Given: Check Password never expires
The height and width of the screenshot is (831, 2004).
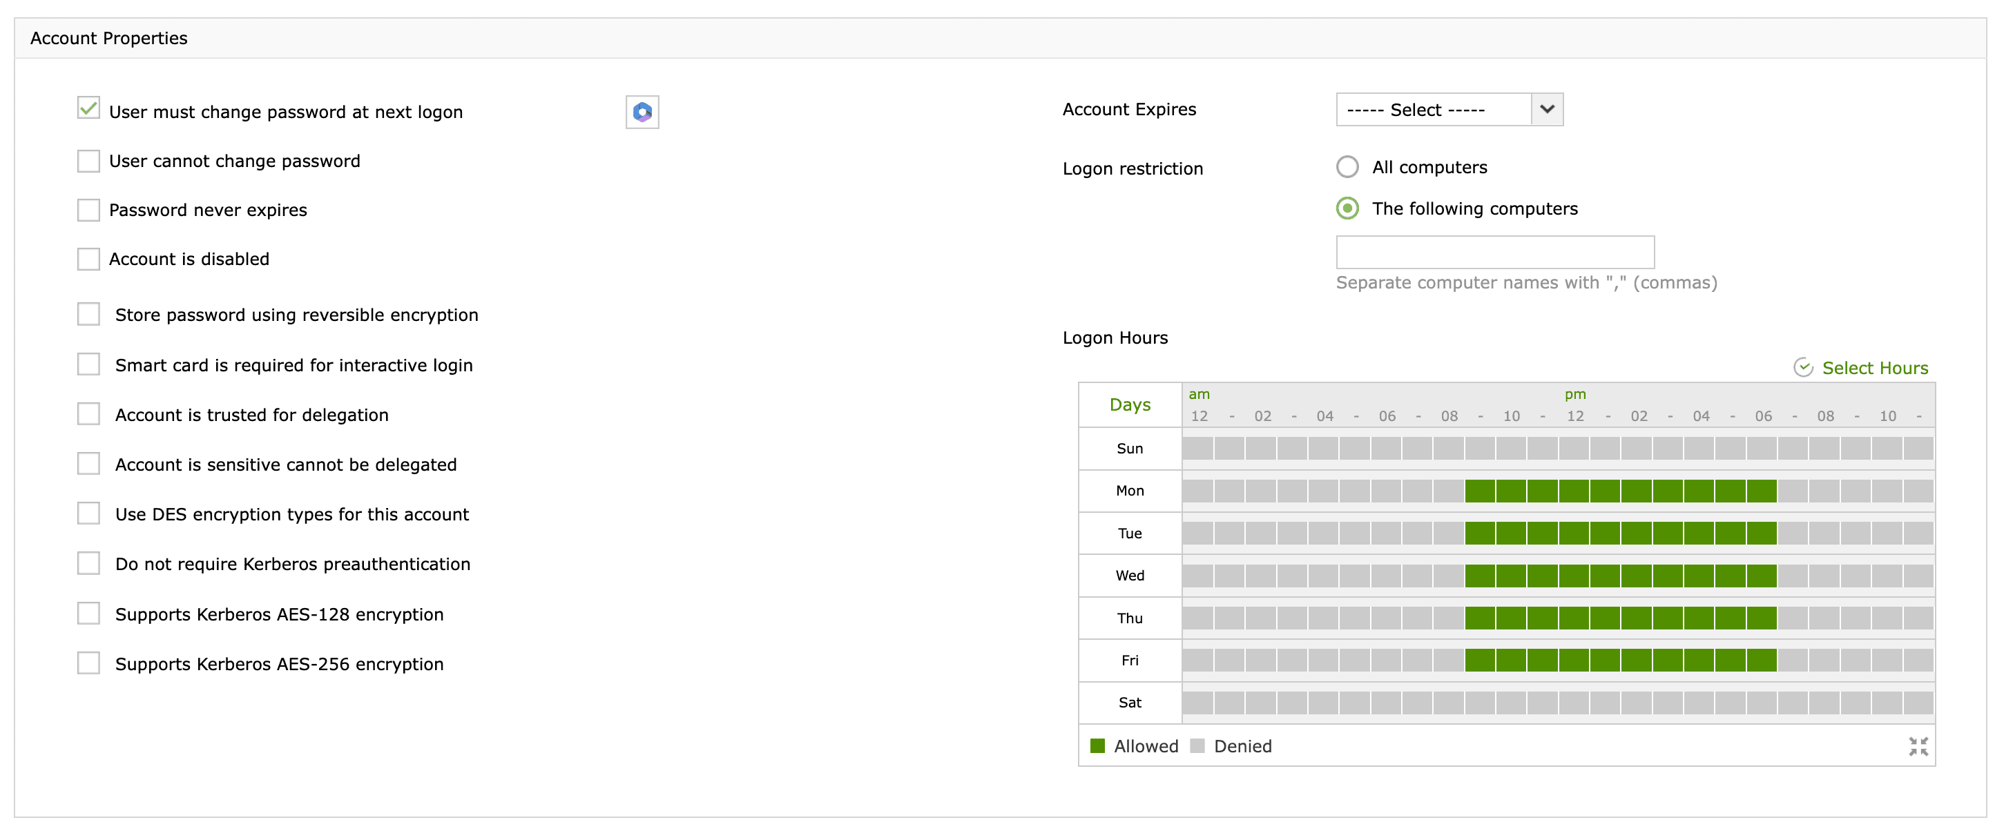Looking at the screenshot, I should tap(88, 210).
